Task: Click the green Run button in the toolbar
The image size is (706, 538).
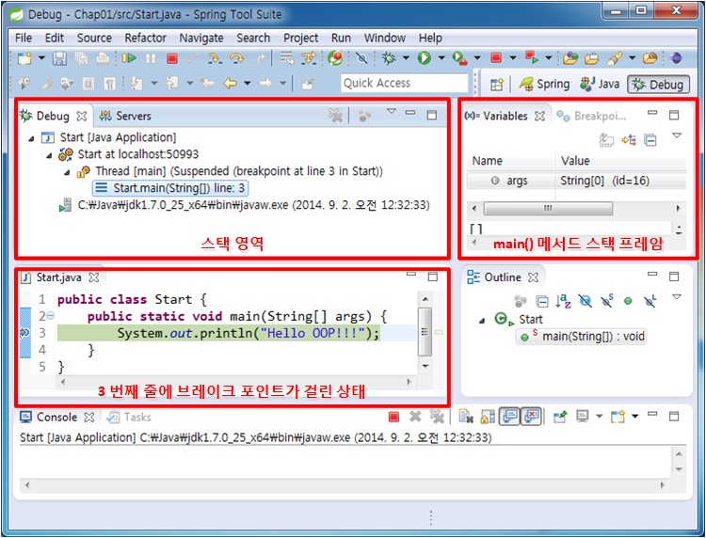Action: [425, 58]
